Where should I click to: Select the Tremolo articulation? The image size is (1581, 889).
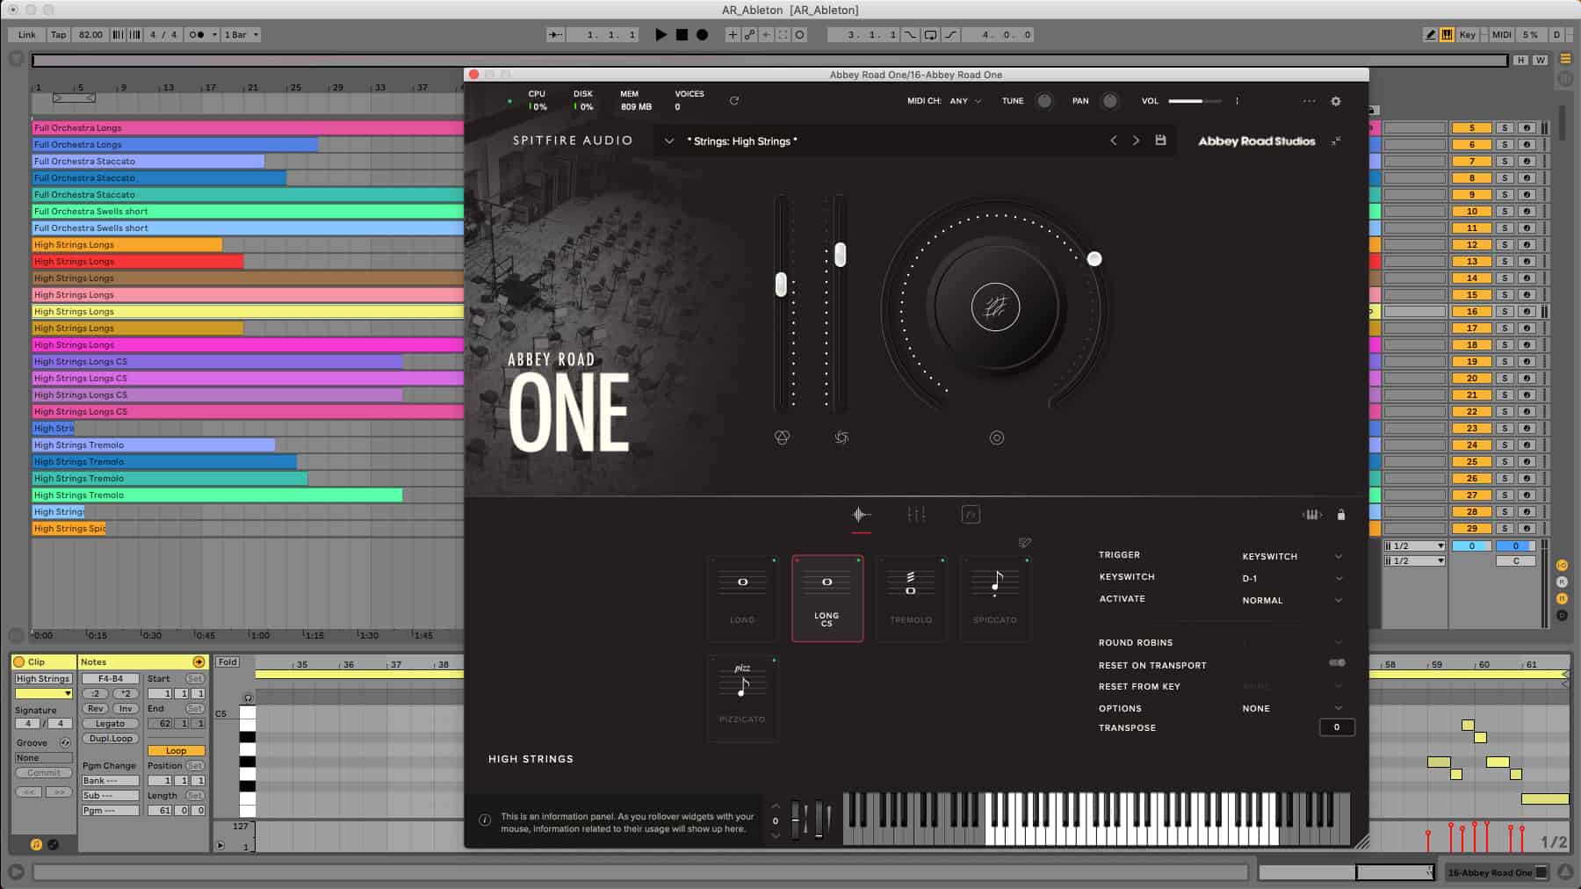[911, 598]
